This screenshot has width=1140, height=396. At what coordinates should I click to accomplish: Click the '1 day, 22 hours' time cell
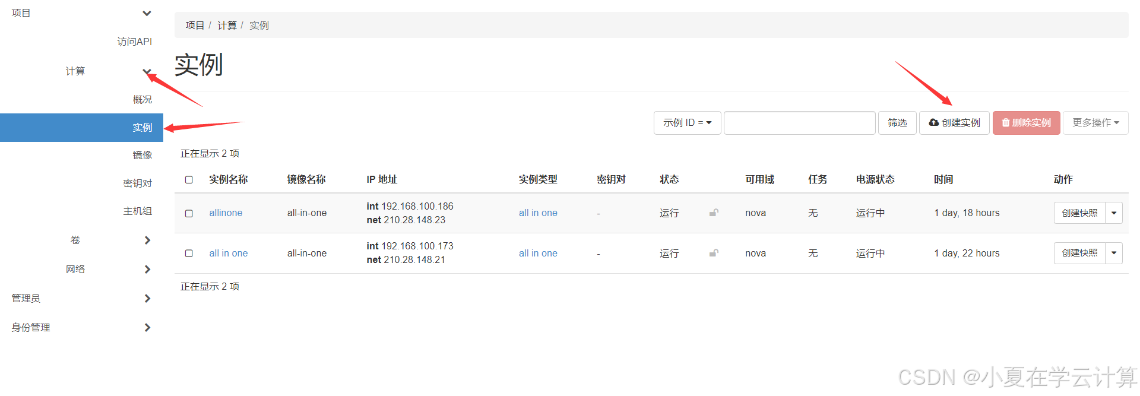tap(967, 253)
